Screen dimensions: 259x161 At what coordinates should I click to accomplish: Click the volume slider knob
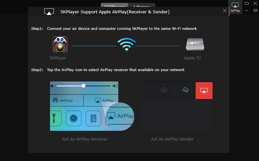[84, 86]
